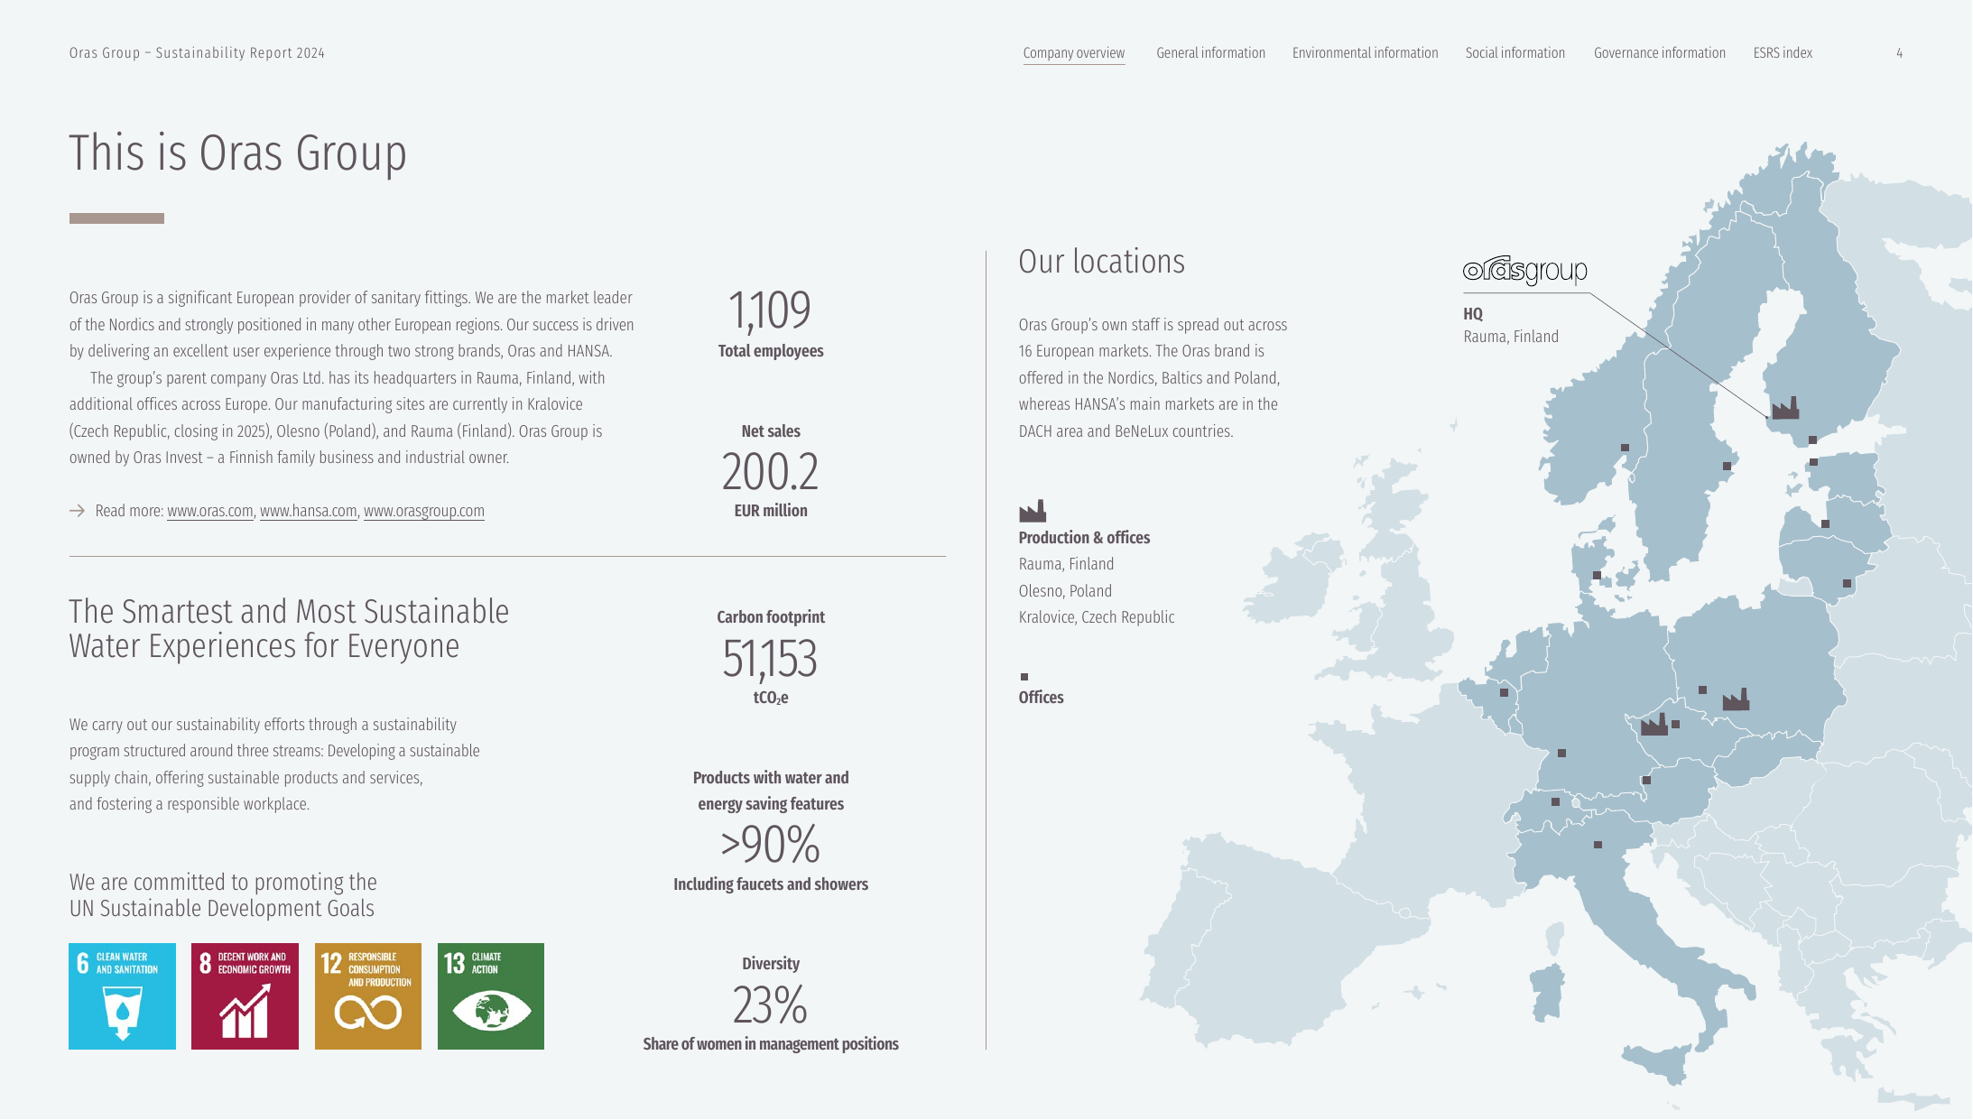Click the Oras Group logo on map
The width and height of the screenshot is (1973, 1120).
point(1525,270)
